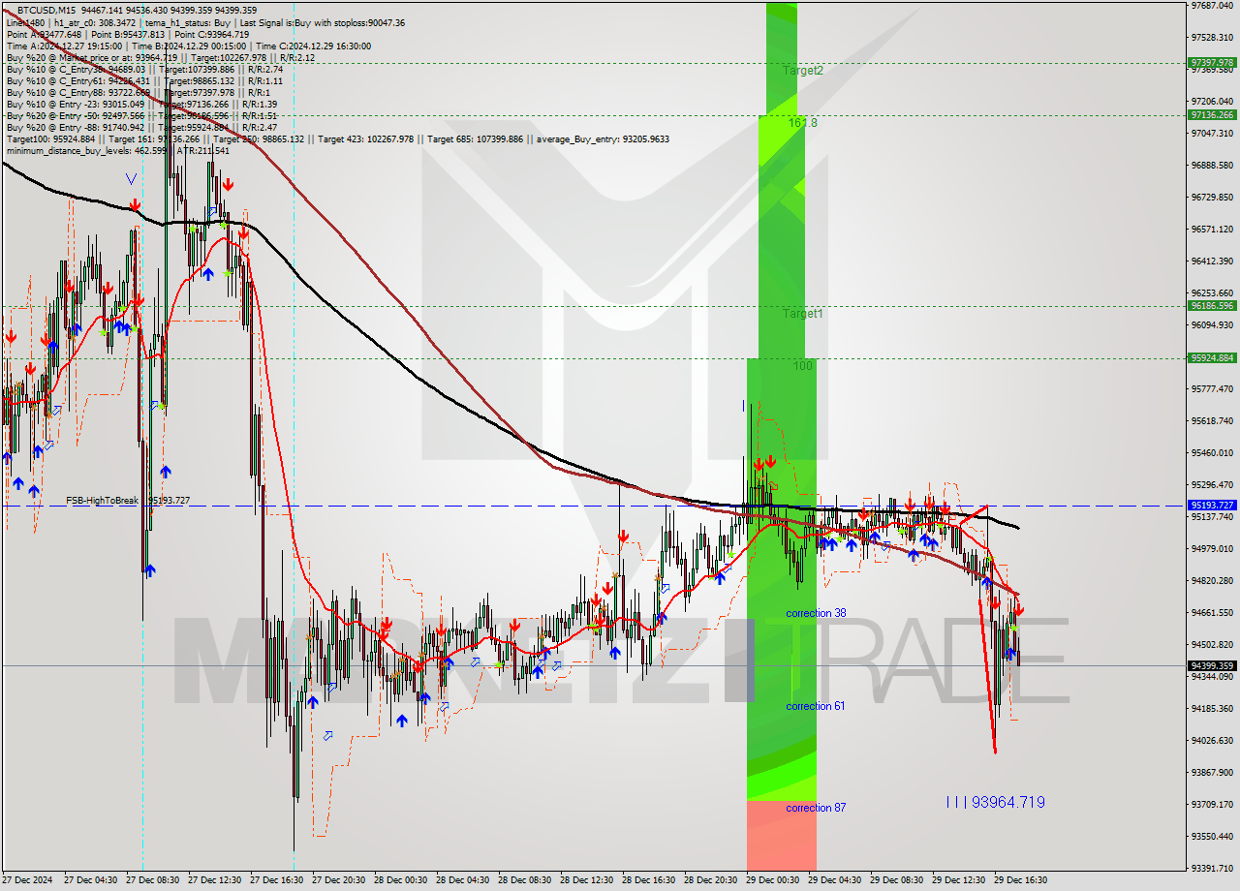
Task: Click the 95460.000 axis price label
Action: pos(1212,452)
